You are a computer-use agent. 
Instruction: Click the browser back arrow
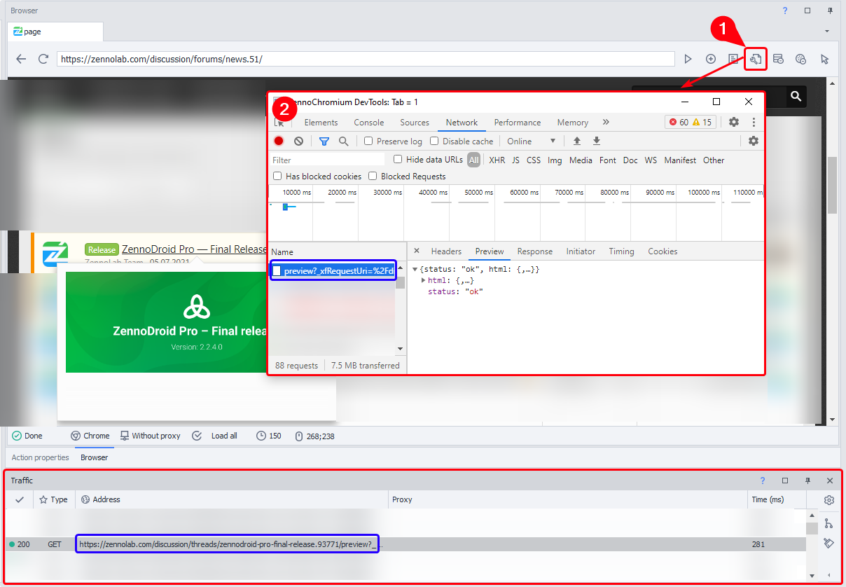pos(21,60)
